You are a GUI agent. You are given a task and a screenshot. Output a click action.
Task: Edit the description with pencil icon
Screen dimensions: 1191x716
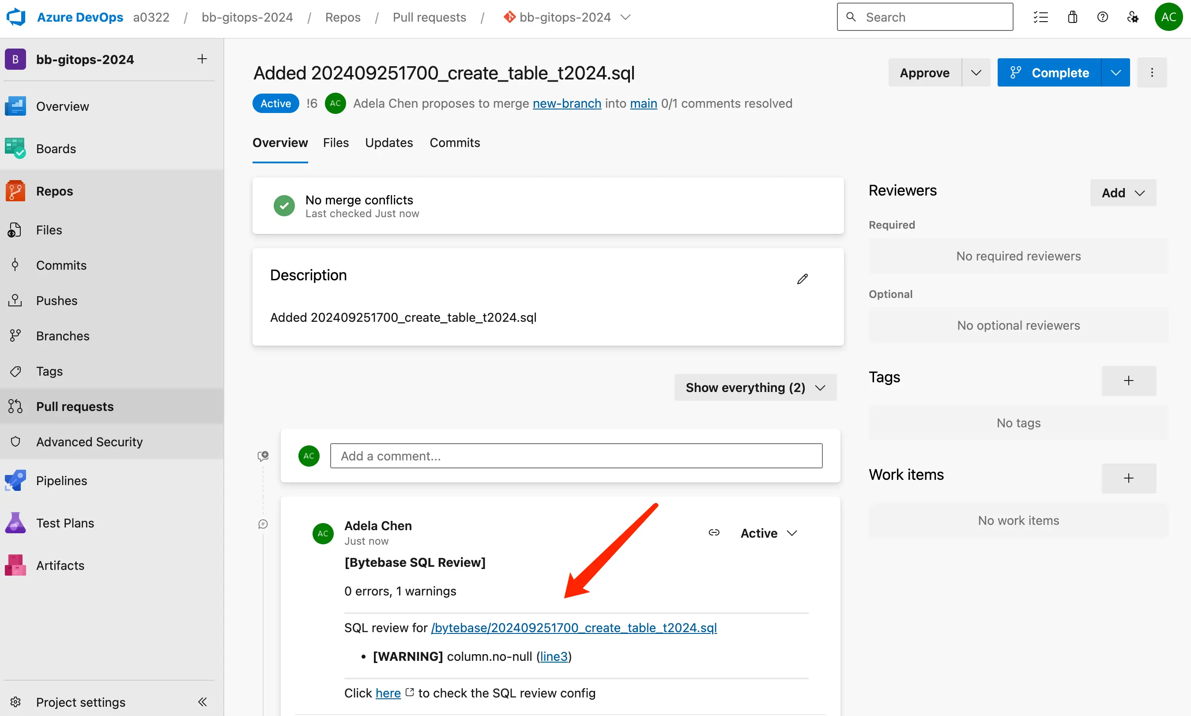tap(802, 279)
